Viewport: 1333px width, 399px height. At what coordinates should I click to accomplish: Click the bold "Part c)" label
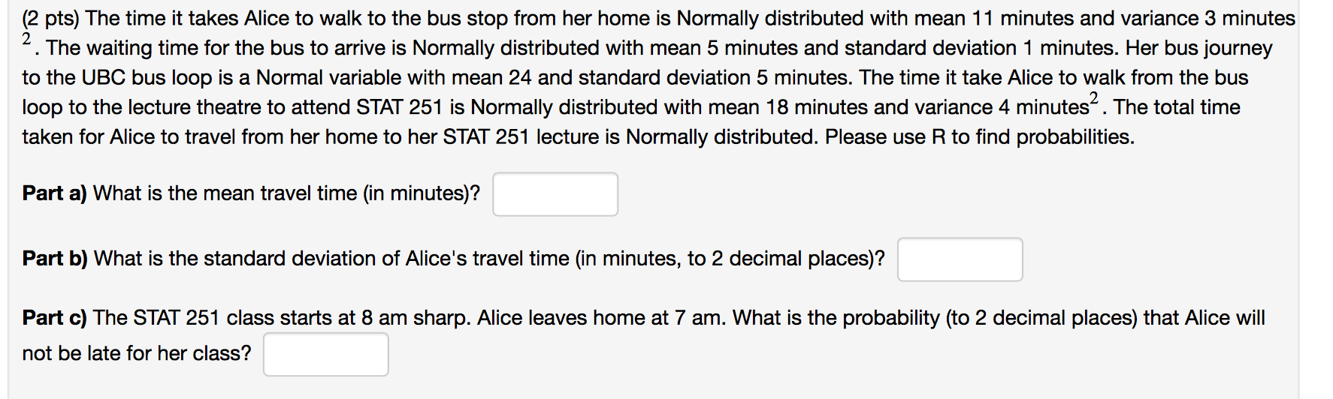pos(55,318)
